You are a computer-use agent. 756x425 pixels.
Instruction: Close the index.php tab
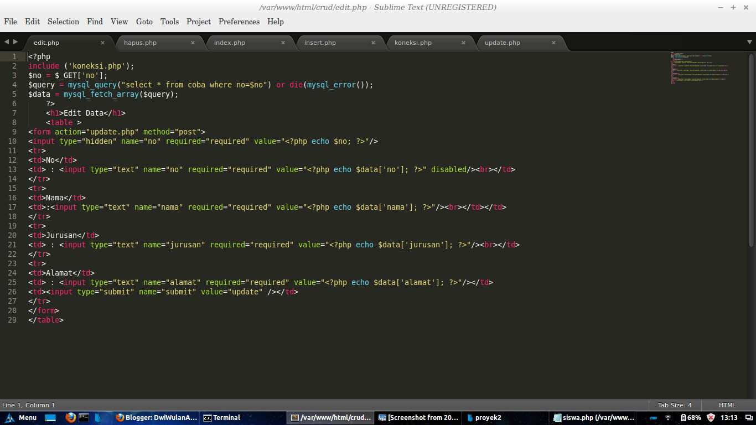[x=283, y=43]
